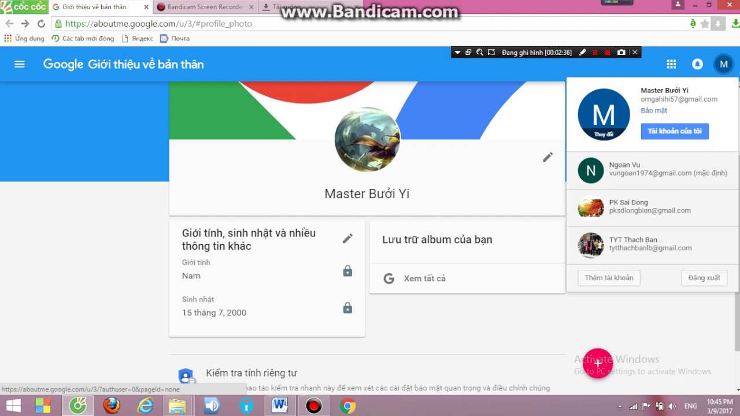Image resolution: width=740 pixels, height=416 pixels.
Task: Click Xem tất cả album link
Action: pyautogui.click(x=425, y=278)
